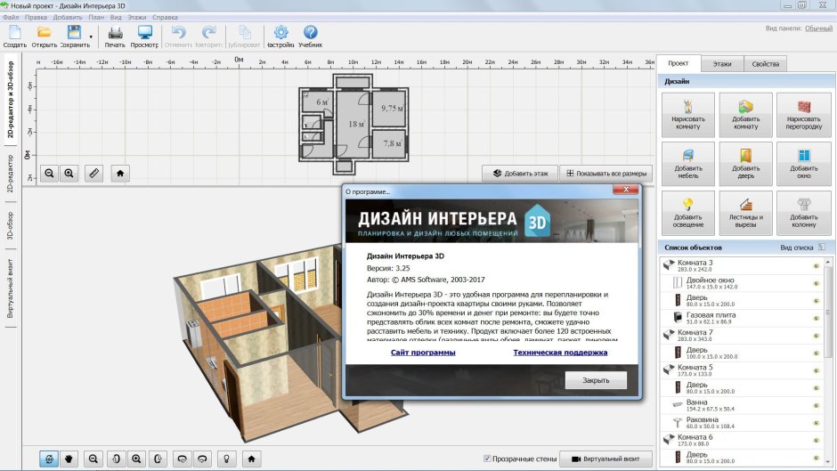Select Газовая плита in object list
837x471 pixels.
[x=743, y=318]
